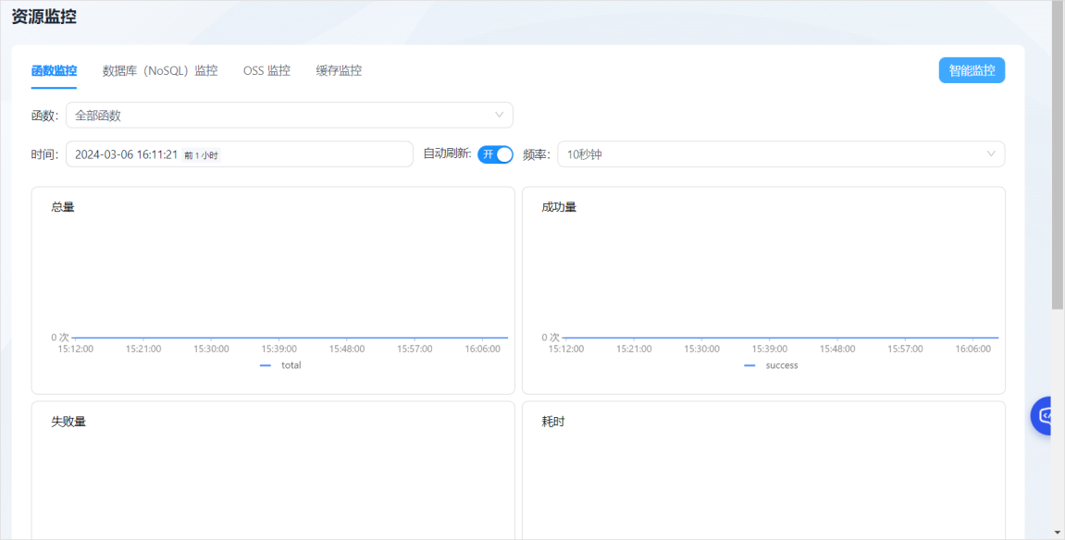
Task: Open the 数据库 (NoSQL) 监控 tab
Action: point(160,70)
